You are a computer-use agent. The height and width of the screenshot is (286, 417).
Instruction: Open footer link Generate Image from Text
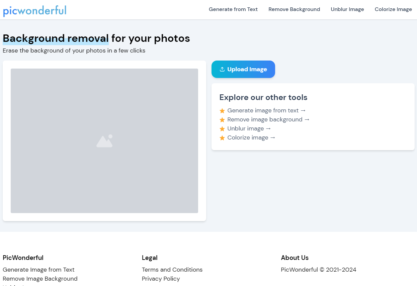point(38,270)
